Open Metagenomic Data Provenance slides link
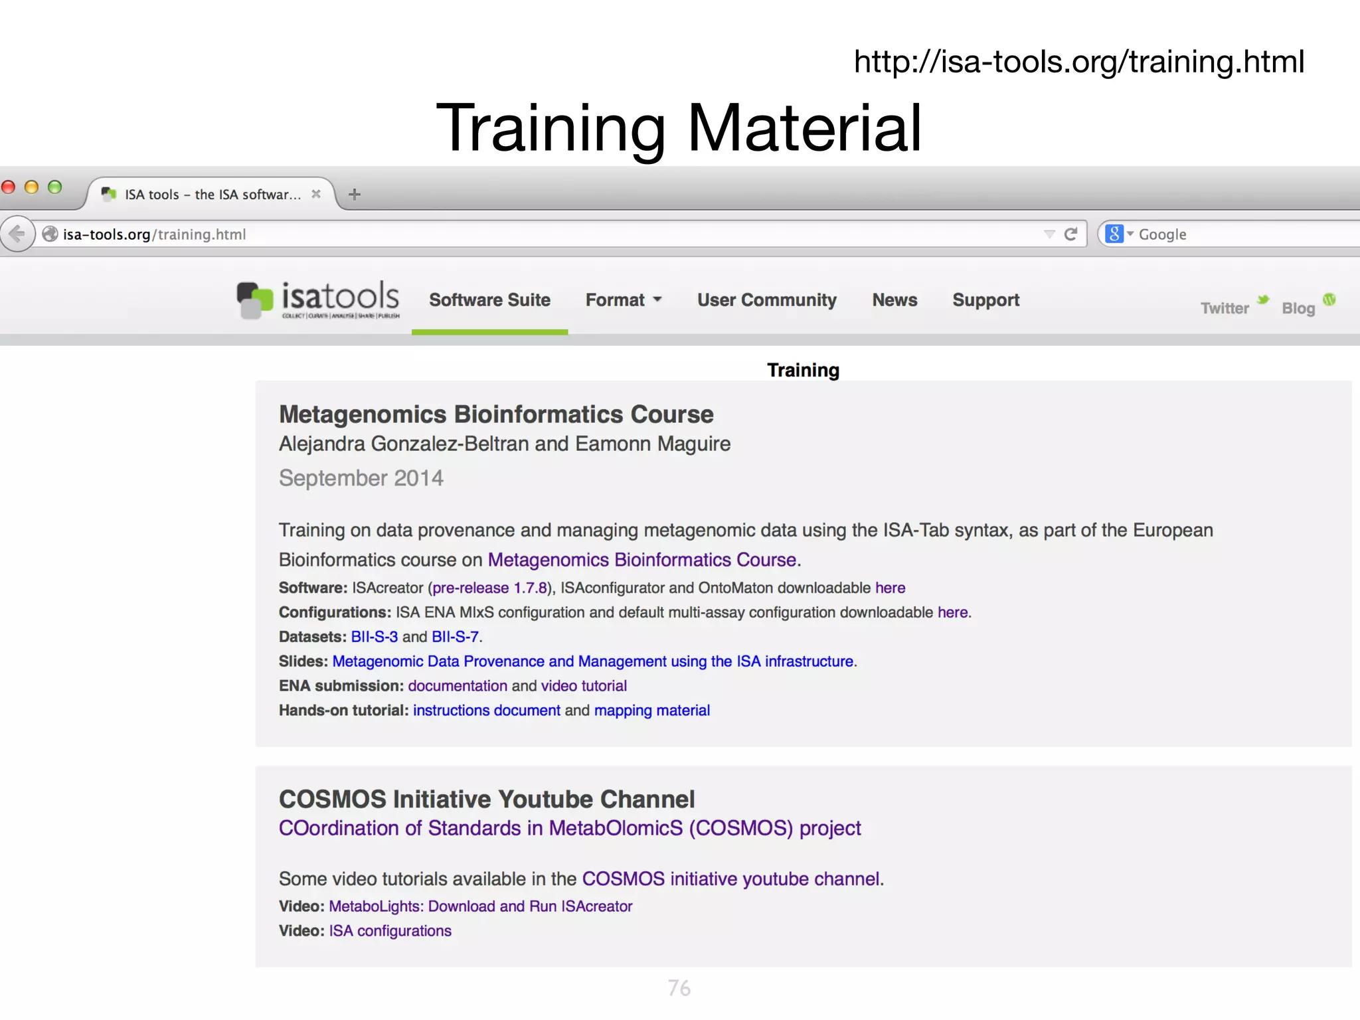The width and height of the screenshot is (1360, 1020). [593, 661]
